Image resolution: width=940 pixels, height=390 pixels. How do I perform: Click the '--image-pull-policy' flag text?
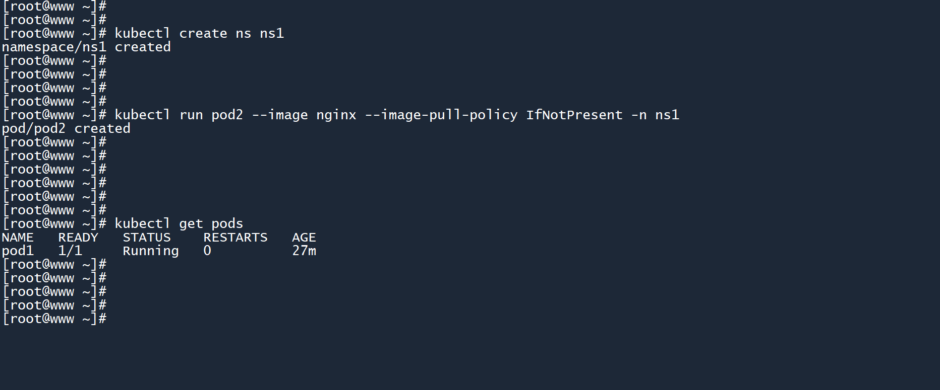click(441, 115)
